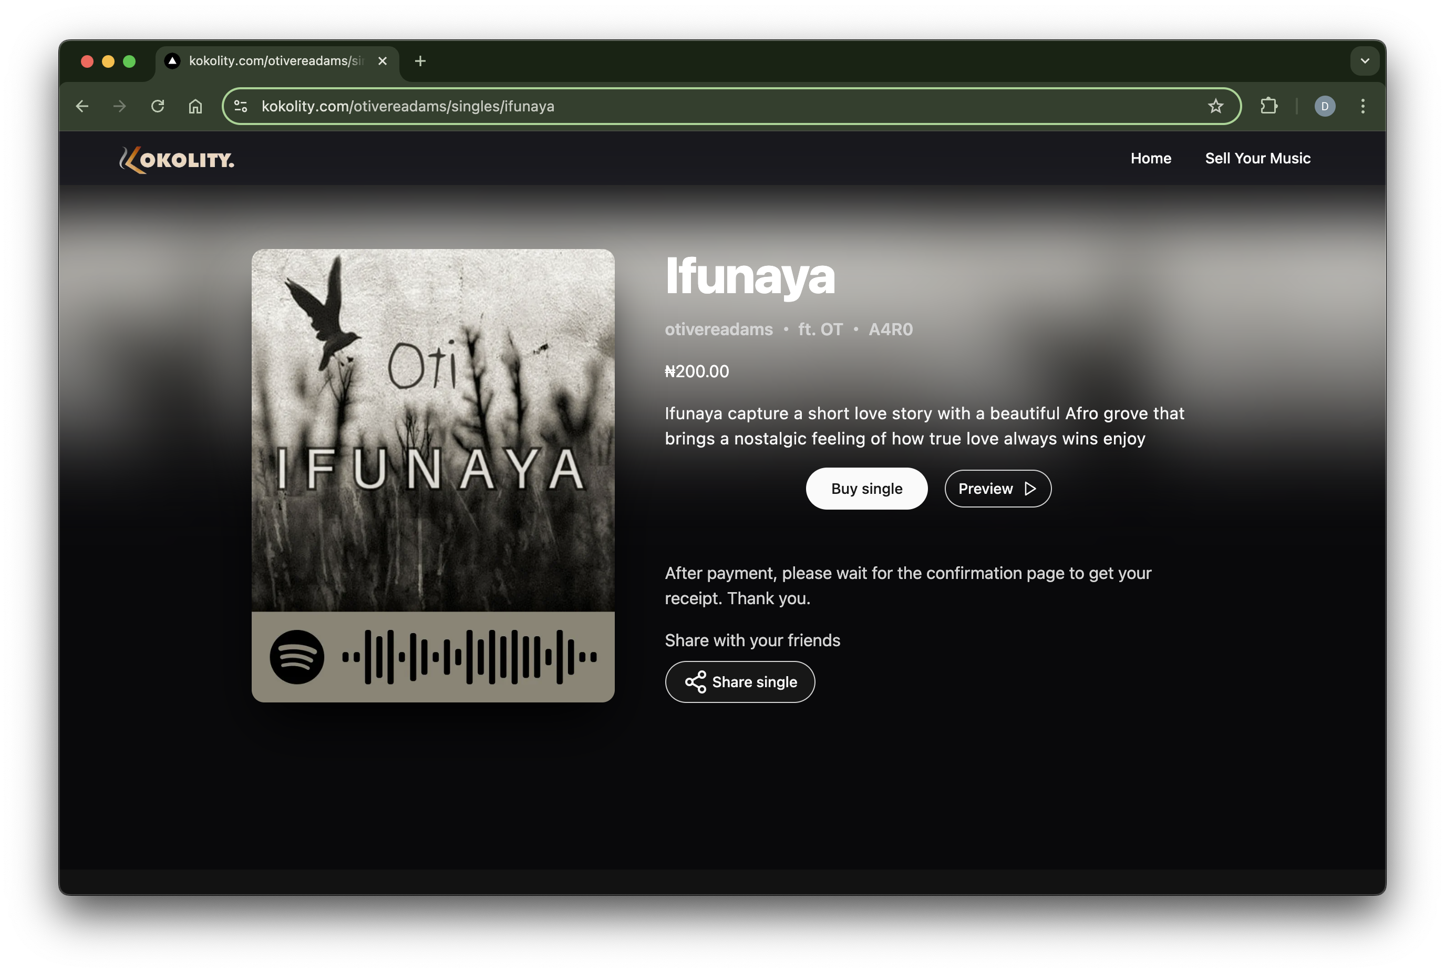Play the Preview of Ifunaya
Viewport: 1445px width, 973px height.
point(997,489)
